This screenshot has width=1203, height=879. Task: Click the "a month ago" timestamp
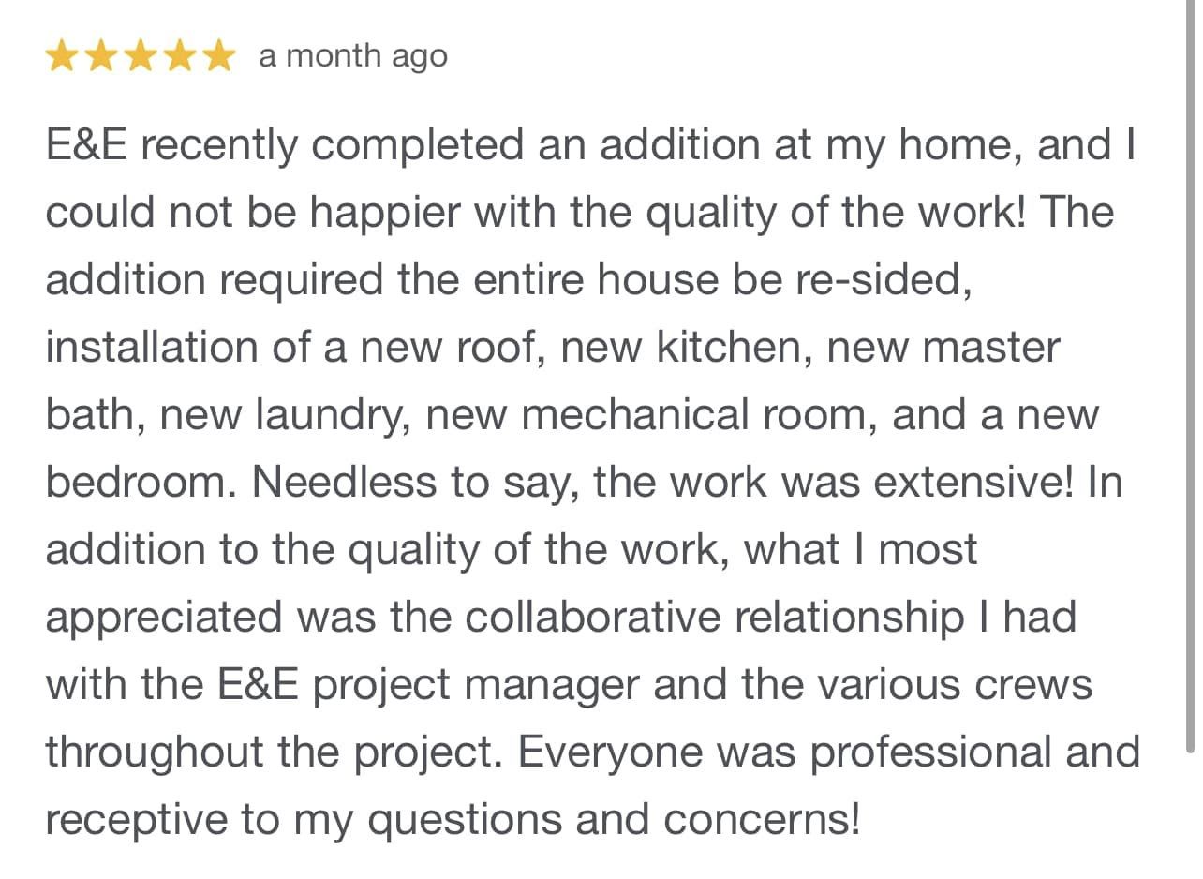[x=353, y=56]
